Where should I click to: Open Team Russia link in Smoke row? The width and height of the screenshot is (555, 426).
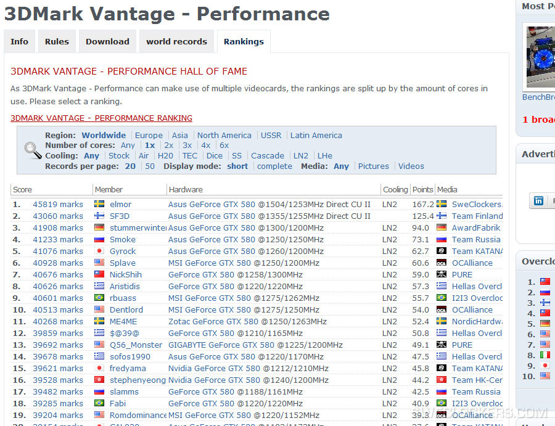click(x=476, y=239)
